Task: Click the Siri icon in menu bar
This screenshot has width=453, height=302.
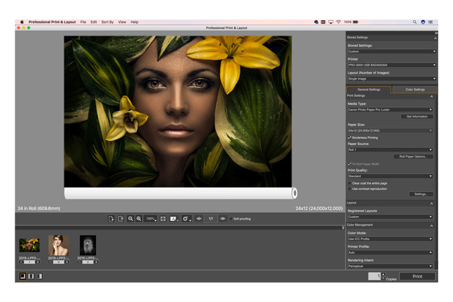Action: pos(423,22)
